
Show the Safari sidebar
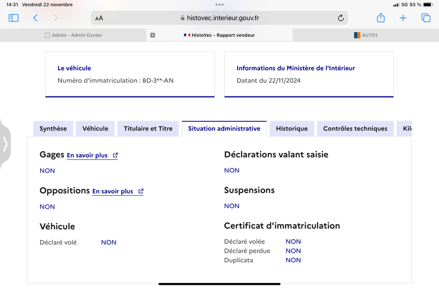tap(13, 18)
